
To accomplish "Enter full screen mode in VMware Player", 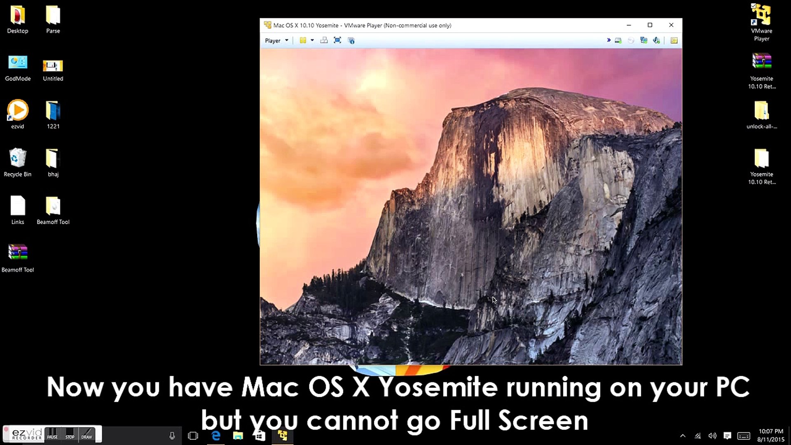I will coord(337,40).
